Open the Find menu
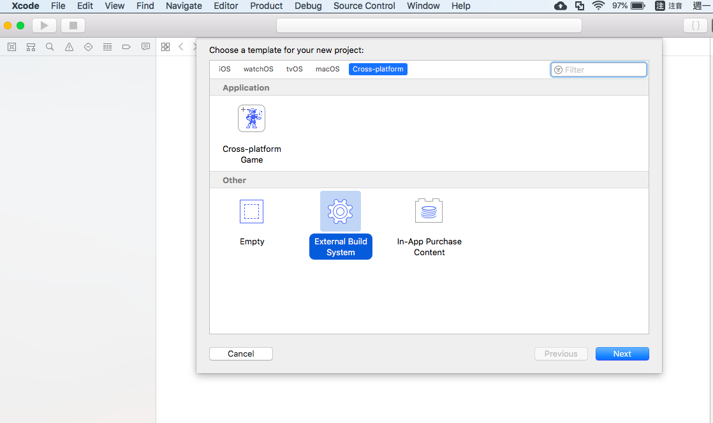Image resolution: width=713 pixels, height=423 pixels. [x=145, y=6]
